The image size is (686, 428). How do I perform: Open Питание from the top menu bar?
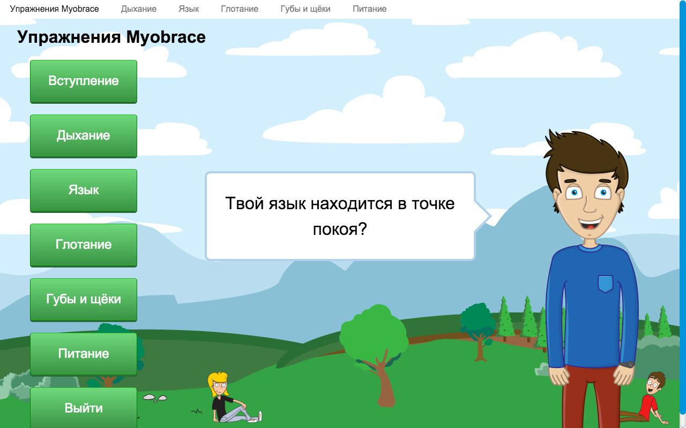[x=370, y=9]
